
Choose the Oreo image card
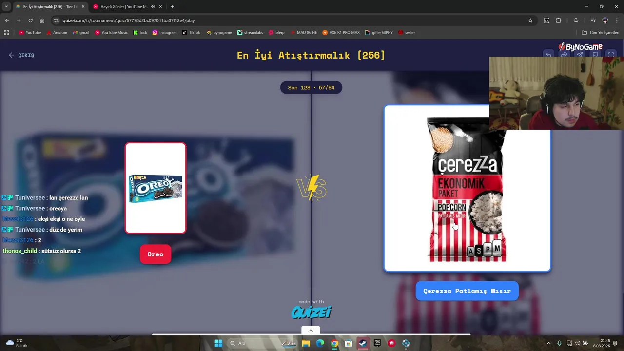click(156, 188)
